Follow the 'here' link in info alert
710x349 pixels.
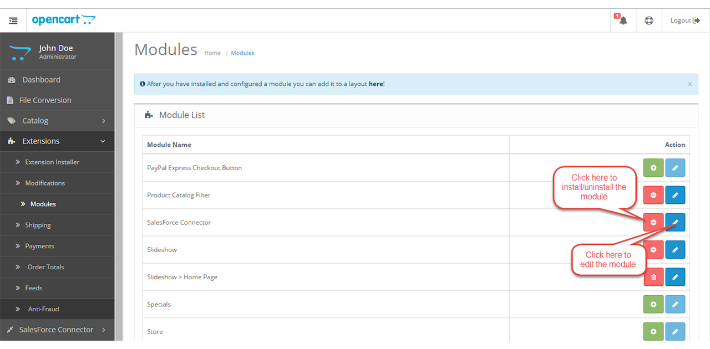coord(376,84)
